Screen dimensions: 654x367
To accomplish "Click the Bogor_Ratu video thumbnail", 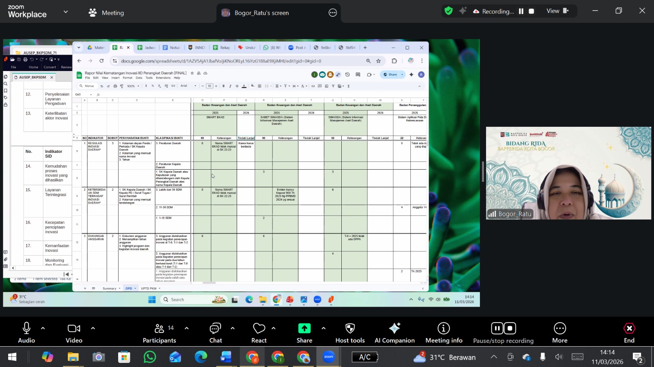I will [568, 173].
